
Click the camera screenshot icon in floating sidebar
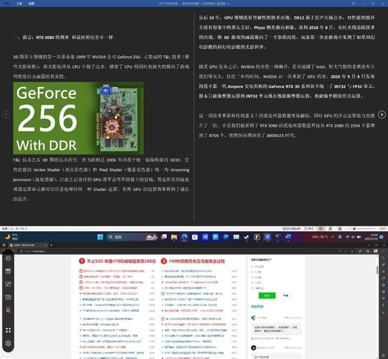click(8, 297)
